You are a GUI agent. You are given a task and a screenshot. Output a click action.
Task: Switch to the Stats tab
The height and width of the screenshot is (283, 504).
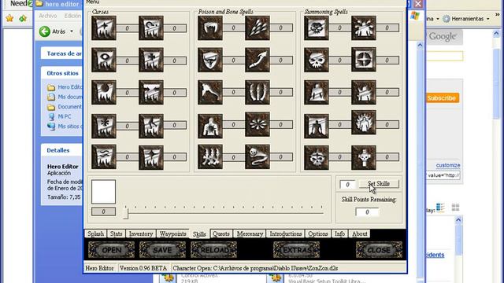coord(117,233)
